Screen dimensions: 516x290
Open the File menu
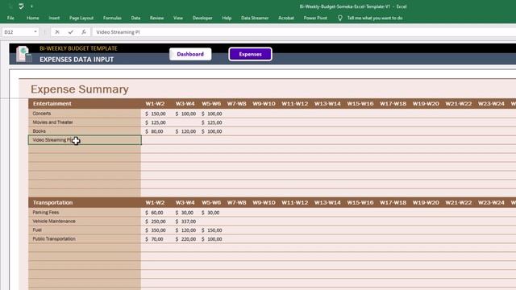coord(10,18)
